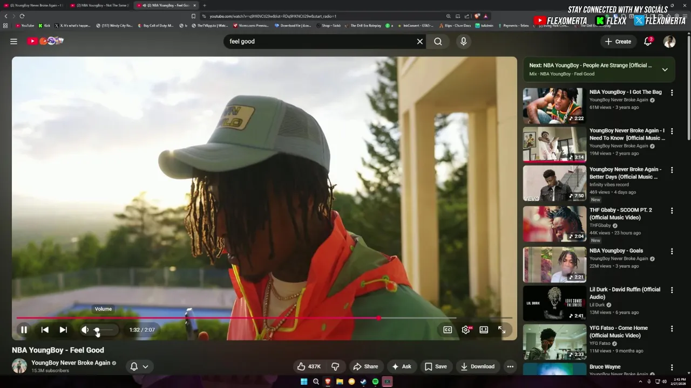Switch to theater mode
This screenshot has height=388, width=691.
pos(484,330)
